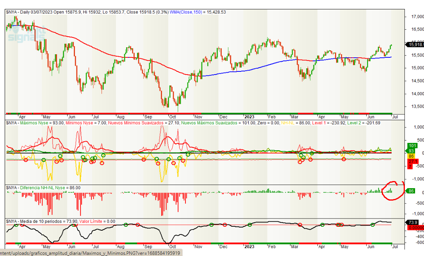
Task: Select the red 0.00000 value tag
Action: [x=415, y=228]
